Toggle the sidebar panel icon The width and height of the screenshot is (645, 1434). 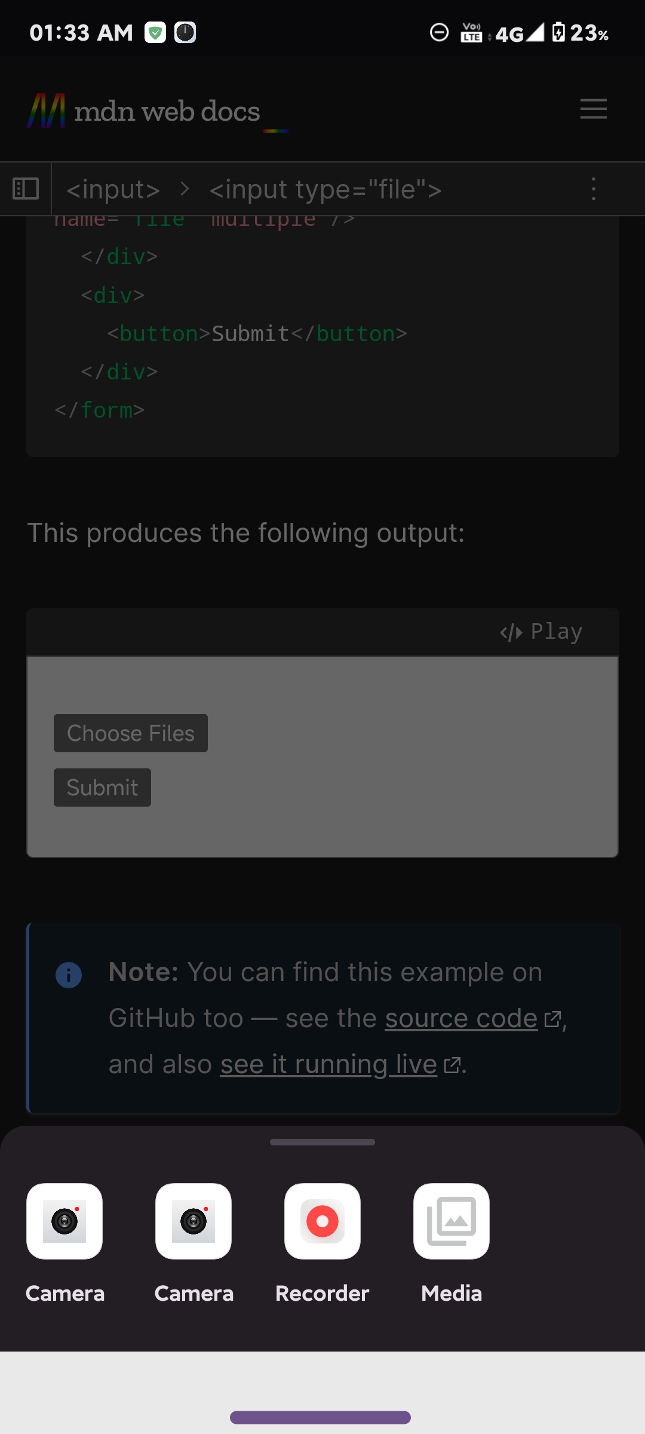(26, 189)
